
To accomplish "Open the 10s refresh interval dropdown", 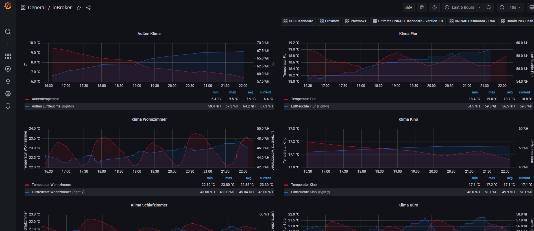I will [x=515, y=8].
